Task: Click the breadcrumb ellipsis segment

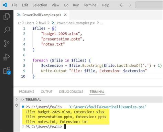Action: pyautogui.click(x=101, y=23)
